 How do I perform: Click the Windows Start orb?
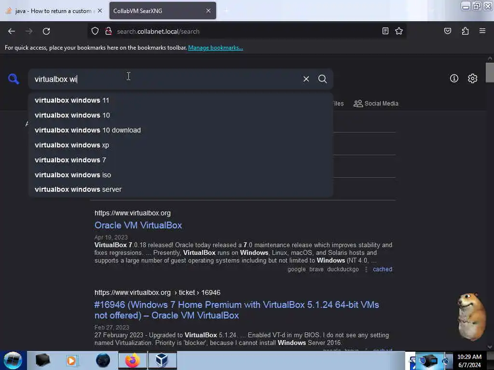[x=13, y=360]
